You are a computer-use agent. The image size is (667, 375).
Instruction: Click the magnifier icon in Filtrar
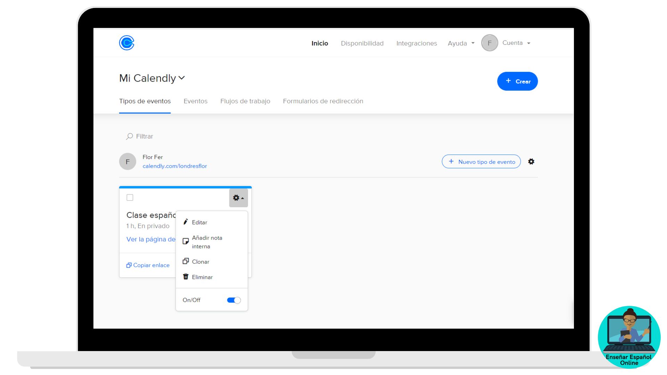130,136
